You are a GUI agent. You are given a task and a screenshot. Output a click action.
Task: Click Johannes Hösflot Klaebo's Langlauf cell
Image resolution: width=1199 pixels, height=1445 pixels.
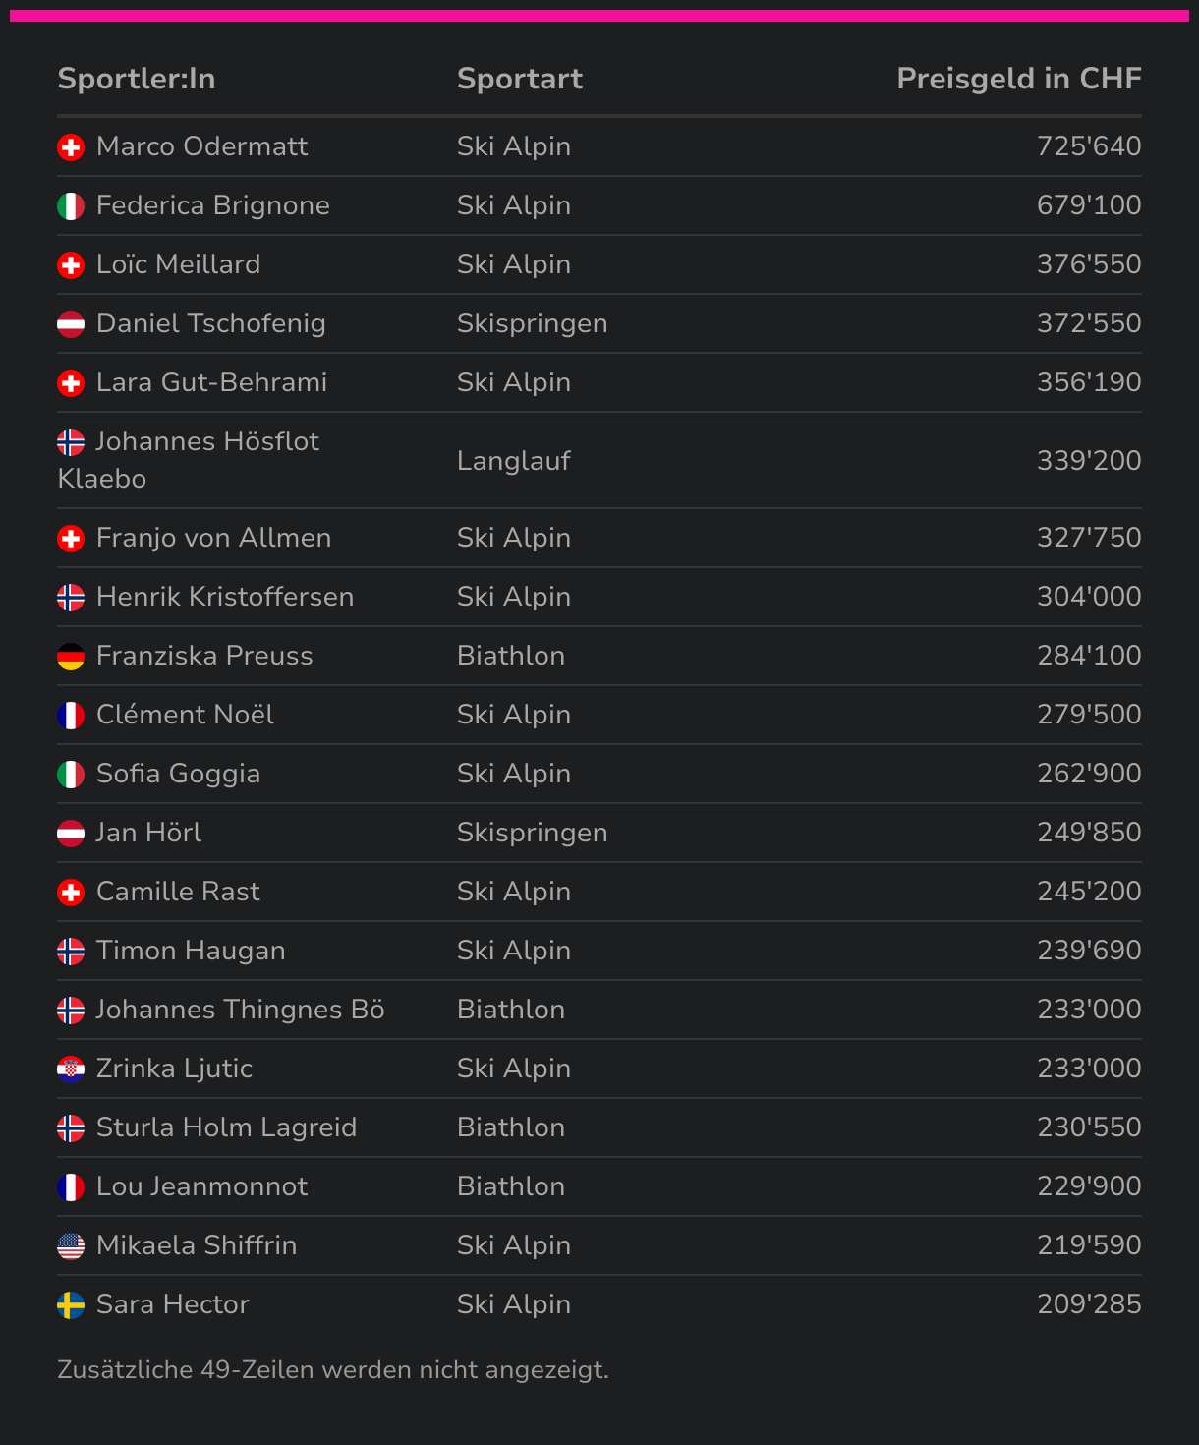click(x=514, y=460)
